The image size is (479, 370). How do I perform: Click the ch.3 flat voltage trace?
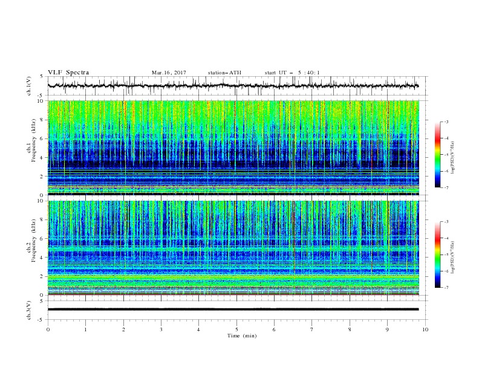[233, 310]
